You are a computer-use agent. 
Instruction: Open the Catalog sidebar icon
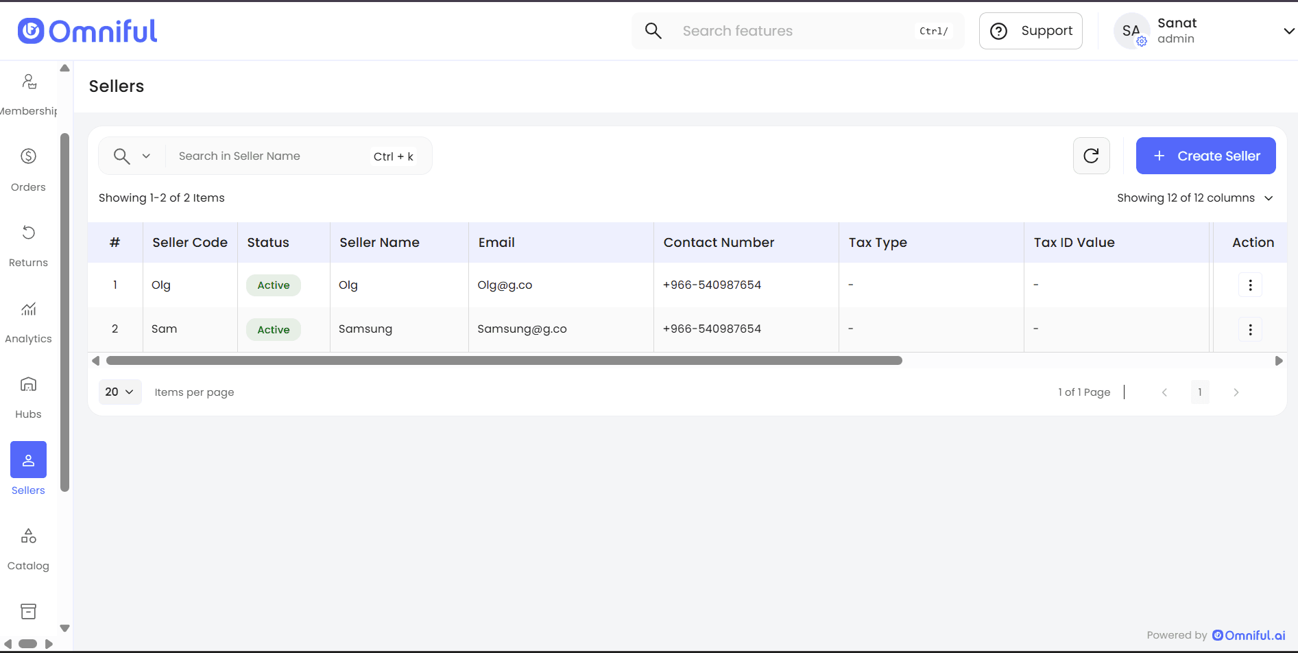pyautogui.click(x=28, y=536)
